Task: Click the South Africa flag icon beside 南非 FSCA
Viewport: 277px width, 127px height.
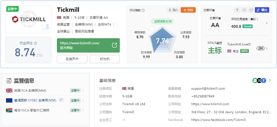Action: (x=9, y=110)
